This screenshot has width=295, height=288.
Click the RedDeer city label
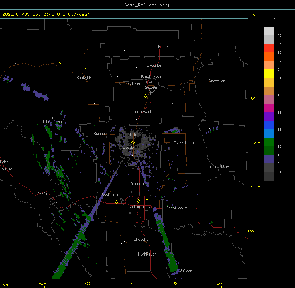[151, 87]
